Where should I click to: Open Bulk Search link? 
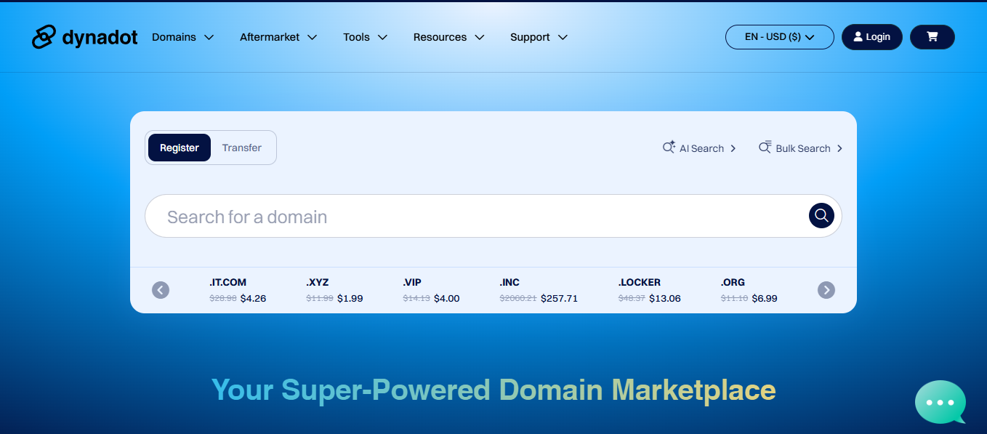pos(800,148)
